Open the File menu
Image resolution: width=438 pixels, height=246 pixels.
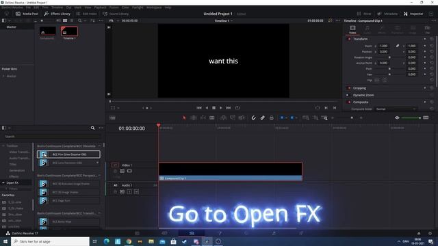(x=28, y=8)
